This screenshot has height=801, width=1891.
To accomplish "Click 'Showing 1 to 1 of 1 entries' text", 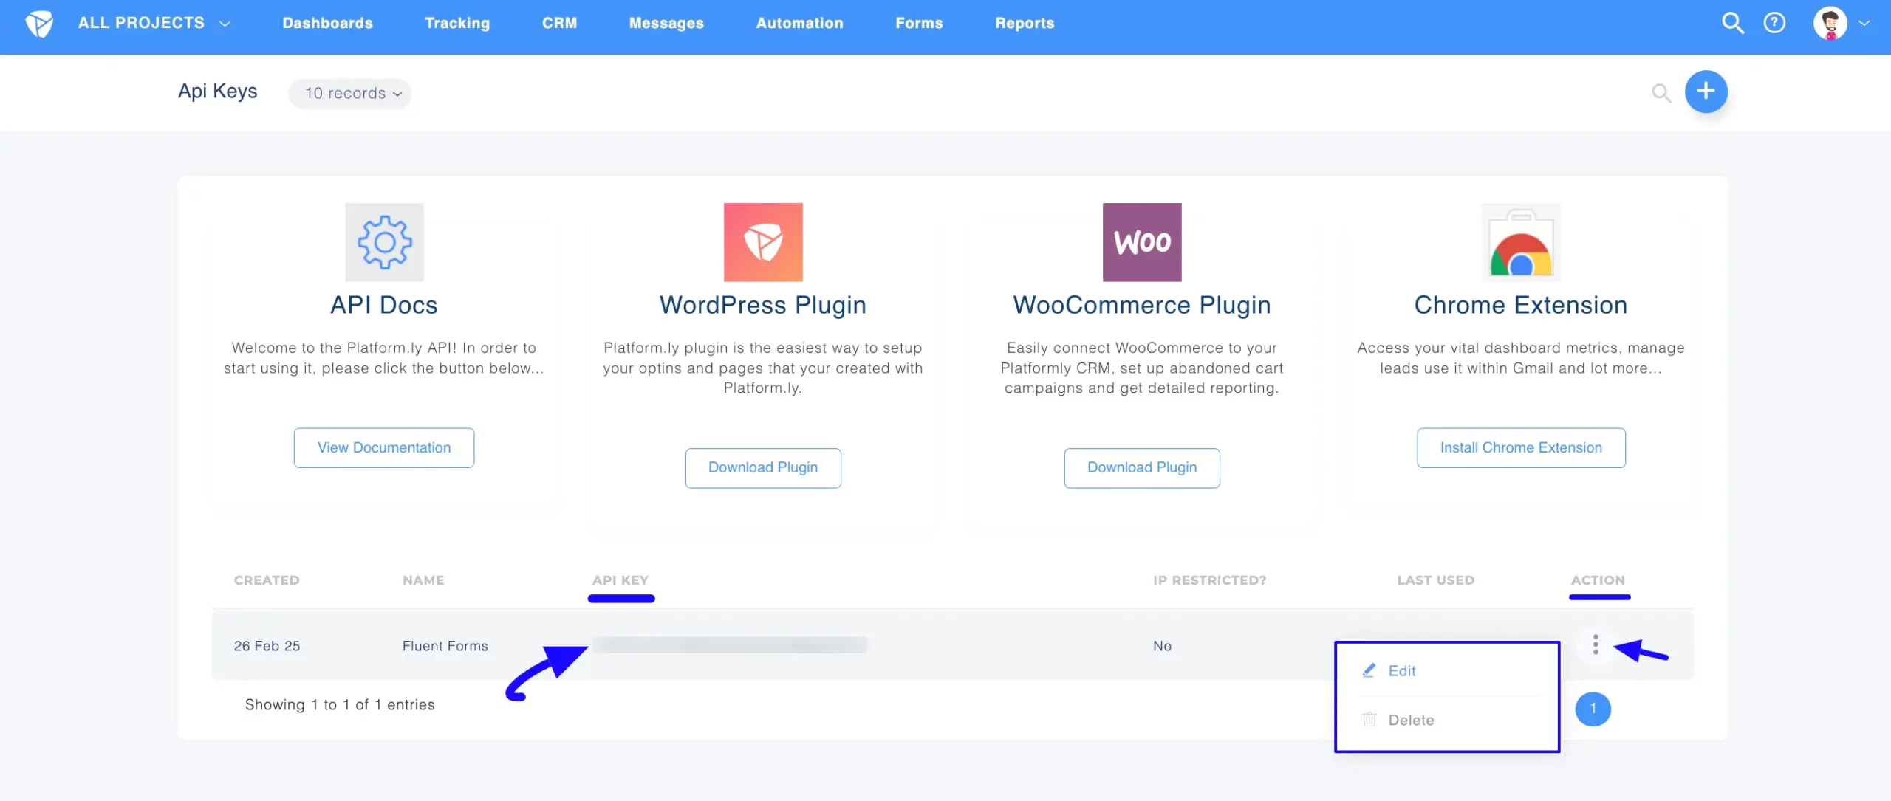I will point(340,705).
